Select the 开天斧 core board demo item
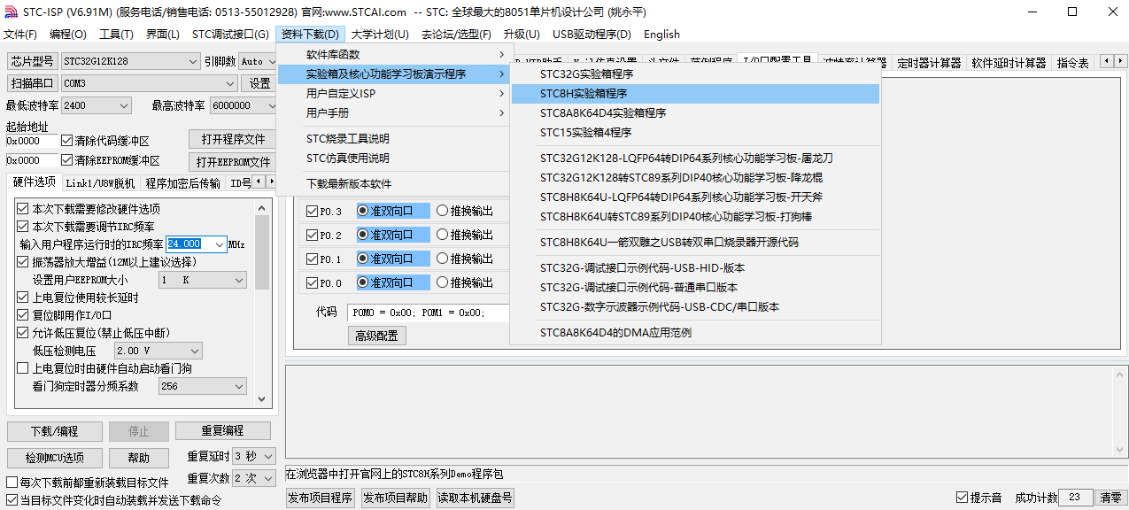The image size is (1129, 510). click(x=695, y=197)
